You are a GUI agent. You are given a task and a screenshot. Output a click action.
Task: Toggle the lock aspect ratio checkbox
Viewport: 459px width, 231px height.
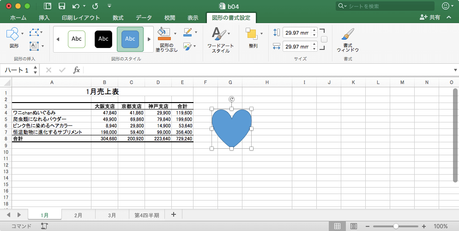[324, 39]
